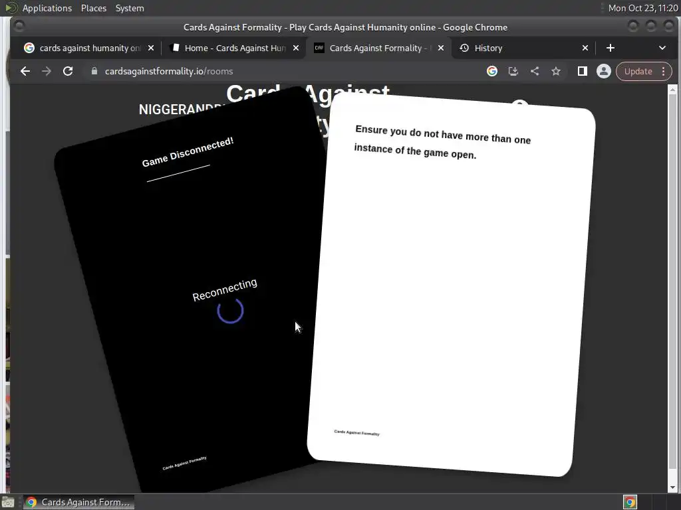Click the show desktop icon in taskbar
The width and height of the screenshot is (681, 510).
8,503
